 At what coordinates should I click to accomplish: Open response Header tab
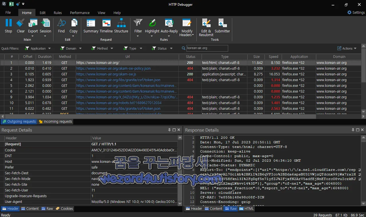194,209
